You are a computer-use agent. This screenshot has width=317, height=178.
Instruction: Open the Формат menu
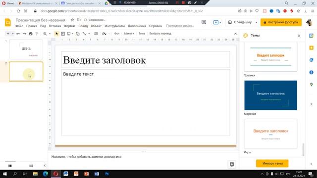click(69, 26)
